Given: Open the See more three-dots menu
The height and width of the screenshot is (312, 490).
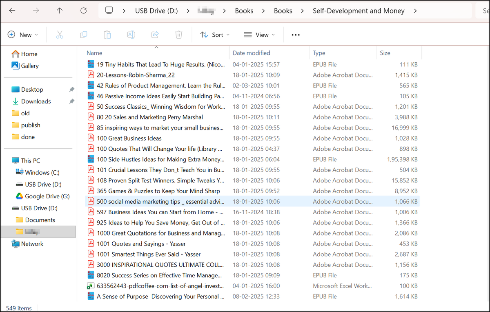Looking at the screenshot, I should [x=296, y=35].
